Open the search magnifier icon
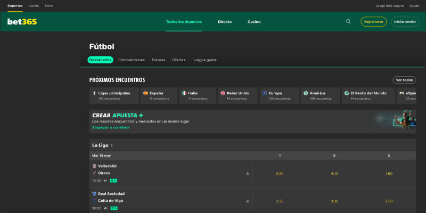The width and height of the screenshot is (426, 213). point(348,22)
